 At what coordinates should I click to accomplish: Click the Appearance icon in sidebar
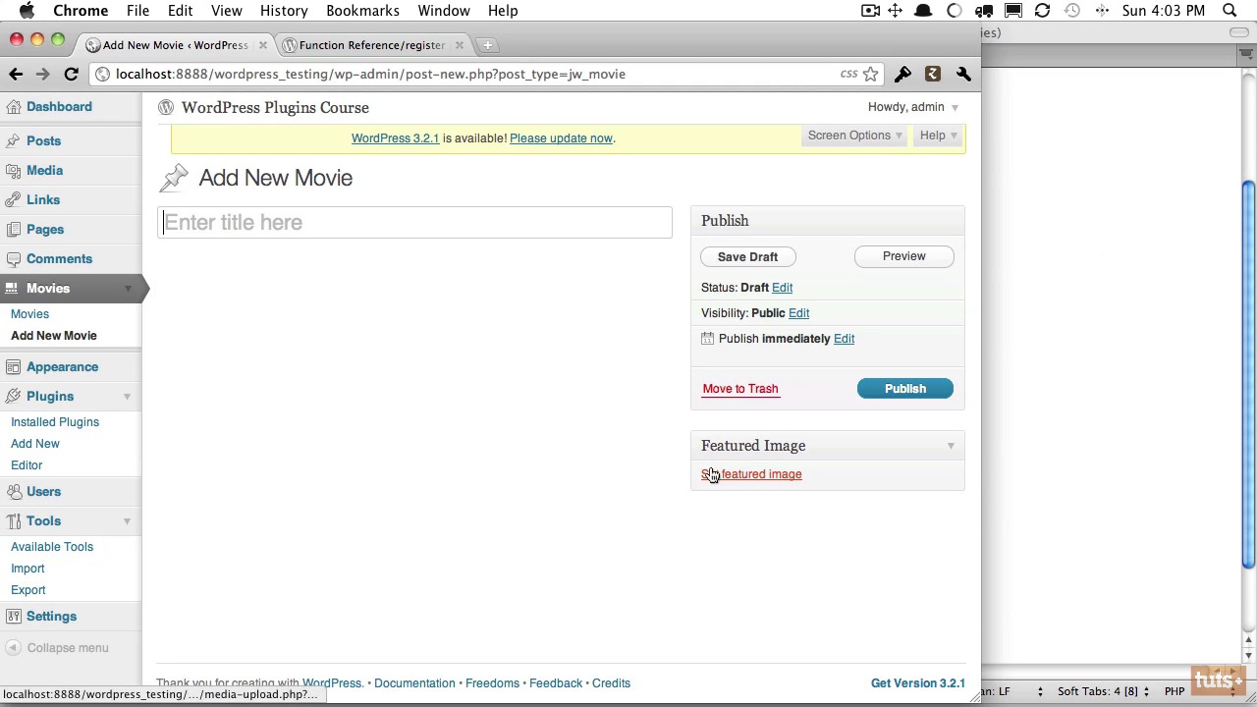click(x=12, y=367)
